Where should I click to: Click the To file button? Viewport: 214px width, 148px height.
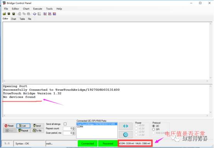[37, 130]
